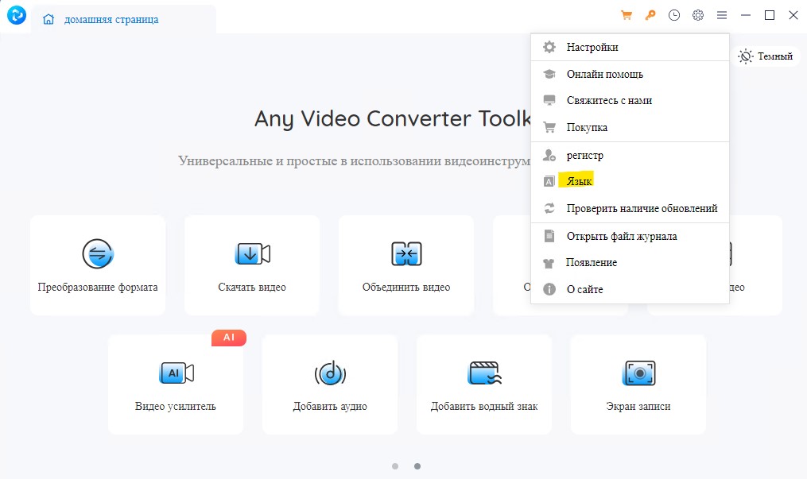Click the Добавить аудио label
The height and width of the screenshot is (479, 807).
[x=330, y=407]
